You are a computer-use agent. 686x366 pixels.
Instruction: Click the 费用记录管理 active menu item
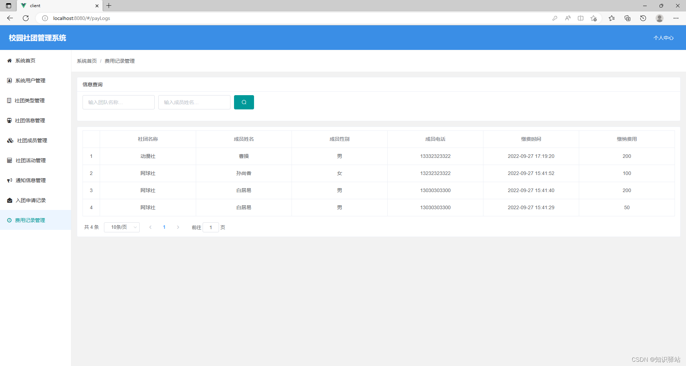point(35,220)
